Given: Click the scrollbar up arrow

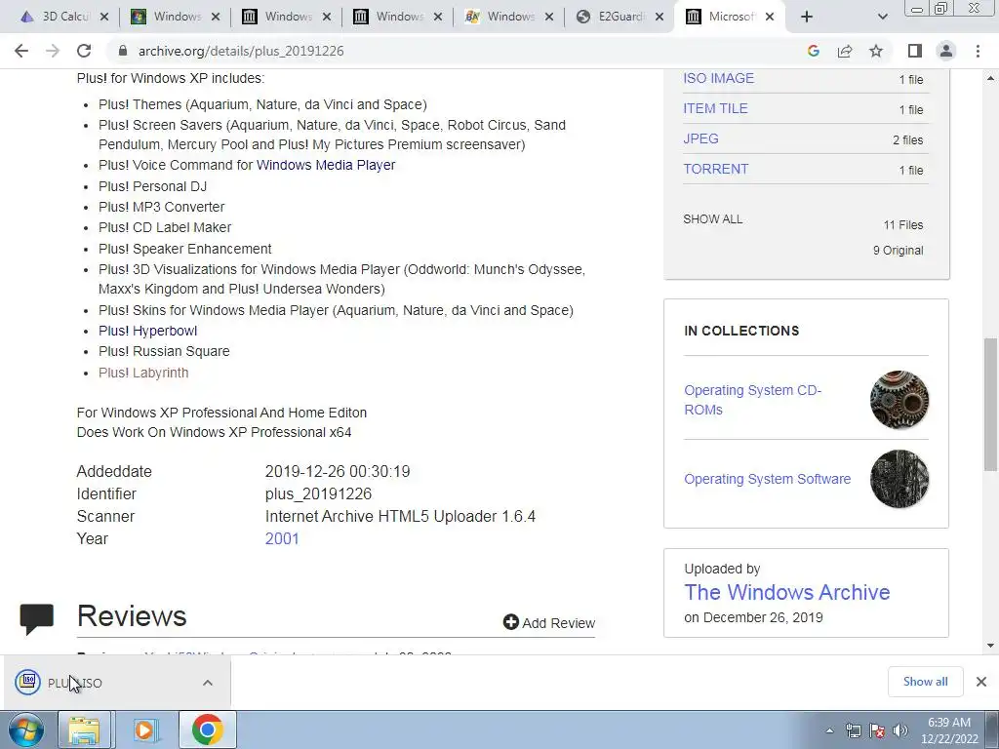Looking at the screenshot, I should pos(990,78).
